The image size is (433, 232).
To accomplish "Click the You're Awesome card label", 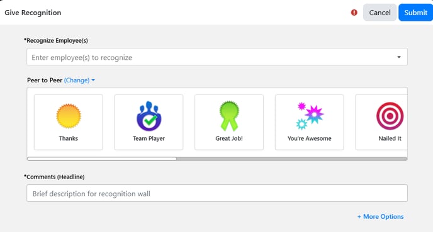I will (309, 138).
